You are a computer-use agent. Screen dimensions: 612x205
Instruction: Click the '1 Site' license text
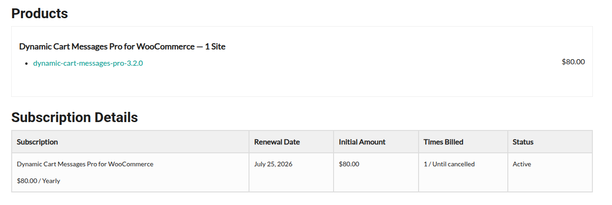[215, 47]
